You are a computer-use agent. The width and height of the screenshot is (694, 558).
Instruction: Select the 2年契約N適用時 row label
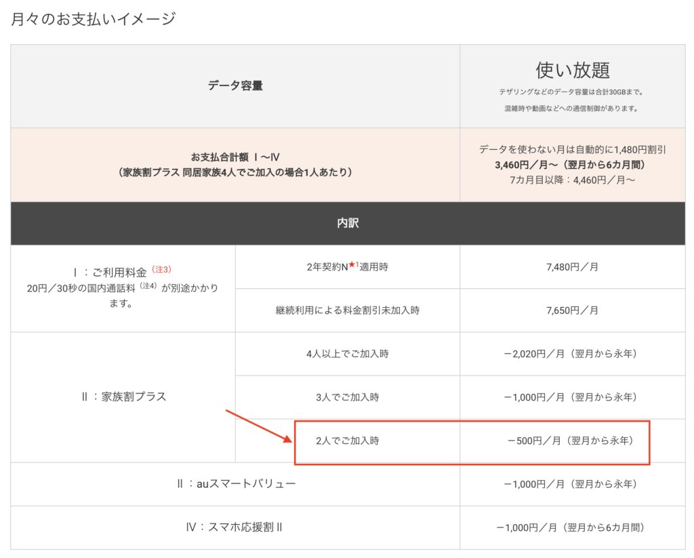click(347, 267)
